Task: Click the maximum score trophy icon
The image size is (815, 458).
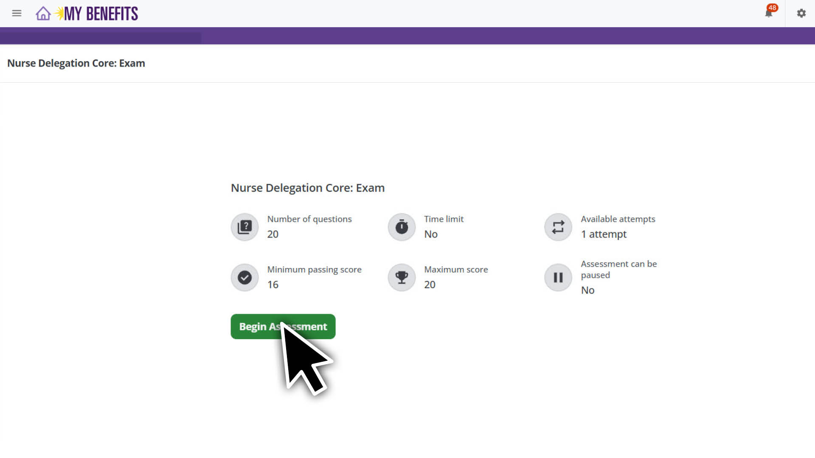Action: (402, 277)
